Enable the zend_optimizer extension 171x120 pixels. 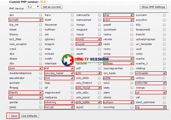click(x=164, y=102)
